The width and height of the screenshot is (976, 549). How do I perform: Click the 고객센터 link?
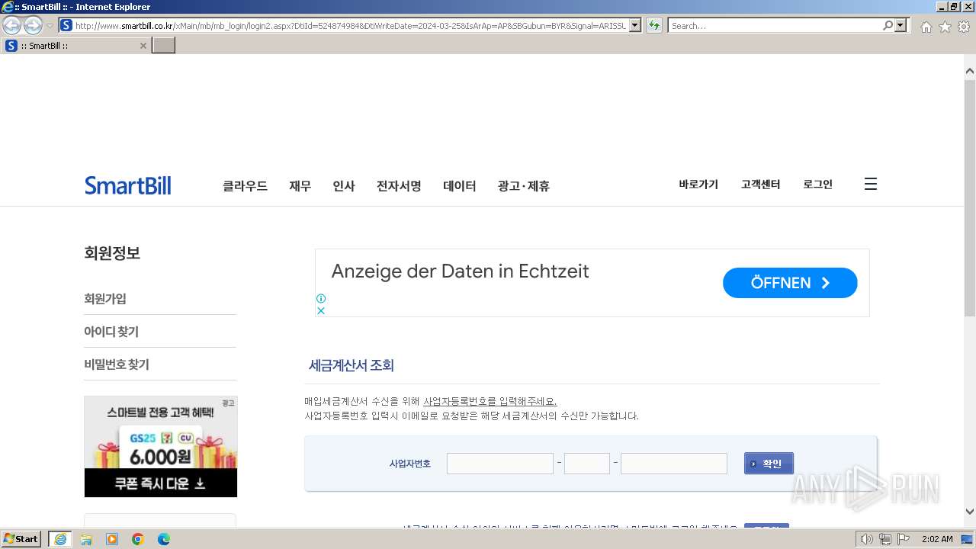(x=760, y=184)
